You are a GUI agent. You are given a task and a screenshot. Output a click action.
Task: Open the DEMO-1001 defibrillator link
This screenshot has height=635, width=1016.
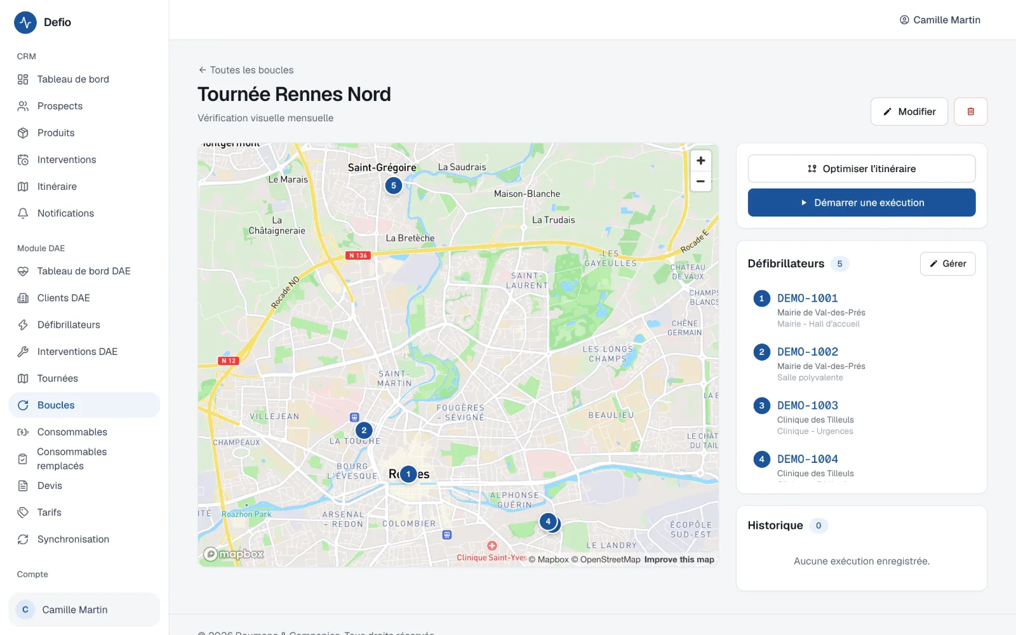click(807, 298)
